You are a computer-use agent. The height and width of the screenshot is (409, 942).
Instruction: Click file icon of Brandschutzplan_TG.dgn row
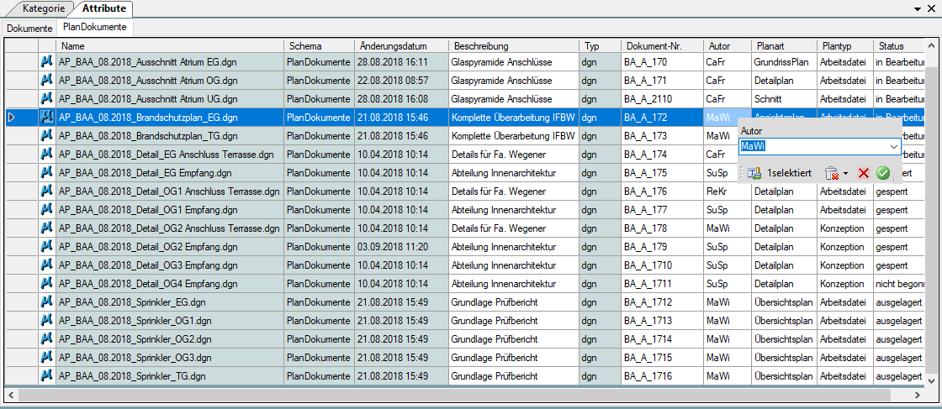[x=47, y=136]
